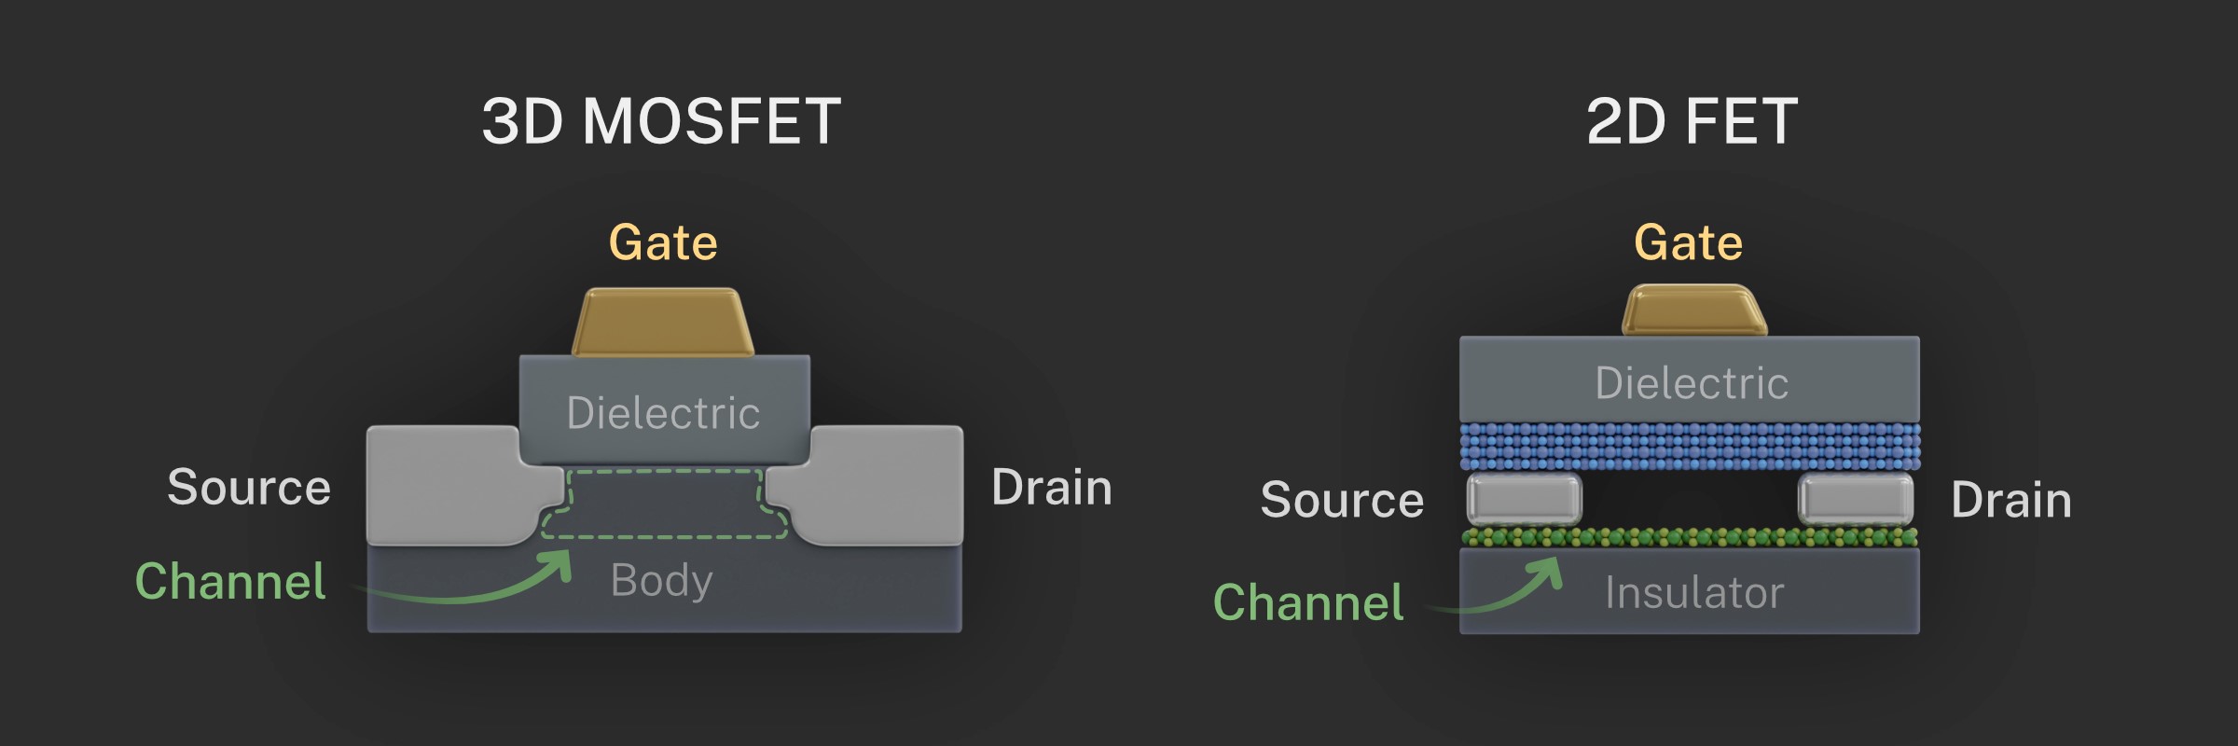This screenshot has width=2238, height=746.
Task: Click the Gate label above 3D MOSFET
Action: click(663, 243)
